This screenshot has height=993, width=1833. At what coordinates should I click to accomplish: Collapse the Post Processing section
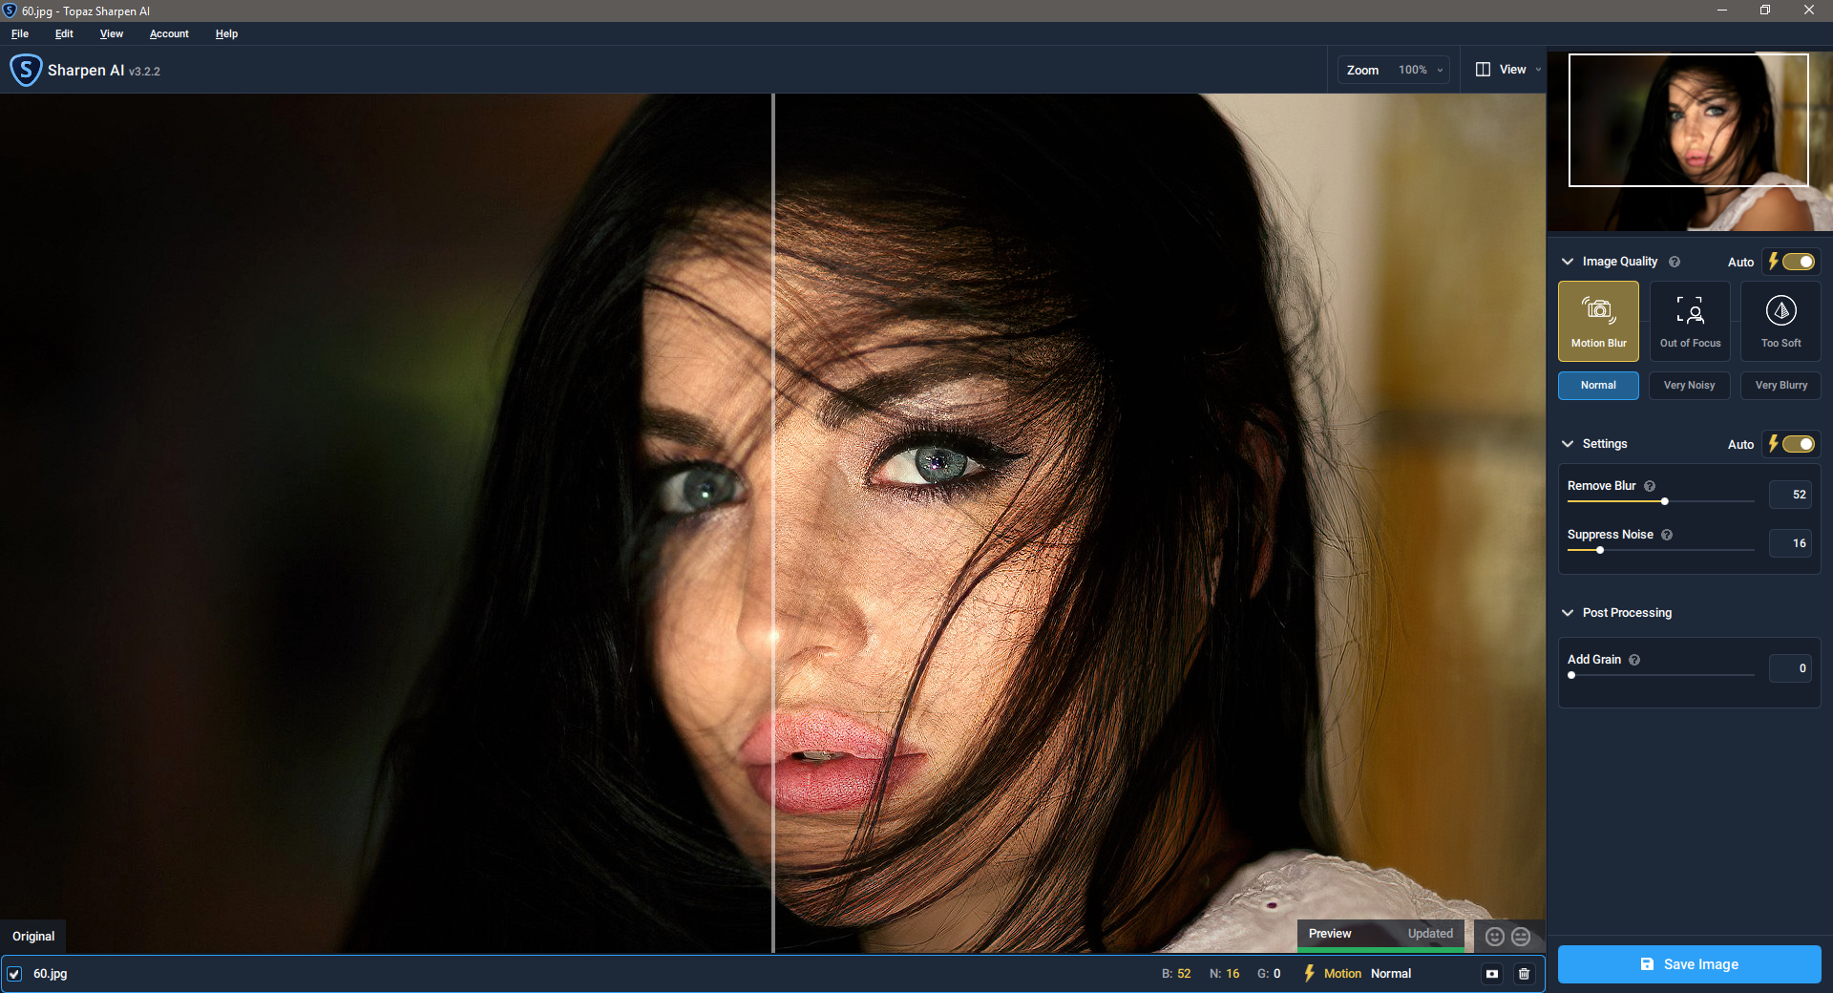pyautogui.click(x=1568, y=613)
